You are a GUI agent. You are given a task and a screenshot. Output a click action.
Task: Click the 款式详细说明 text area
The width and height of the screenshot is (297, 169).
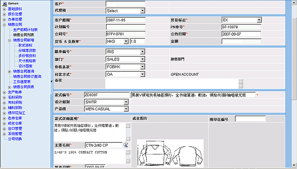tap(90, 132)
